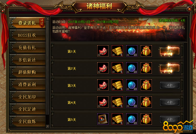
Task: Select the Day 4 gift box reward icon
Action: 146,102
